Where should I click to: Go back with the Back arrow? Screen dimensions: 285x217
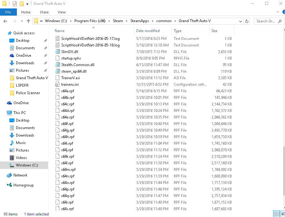coord(5,21)
